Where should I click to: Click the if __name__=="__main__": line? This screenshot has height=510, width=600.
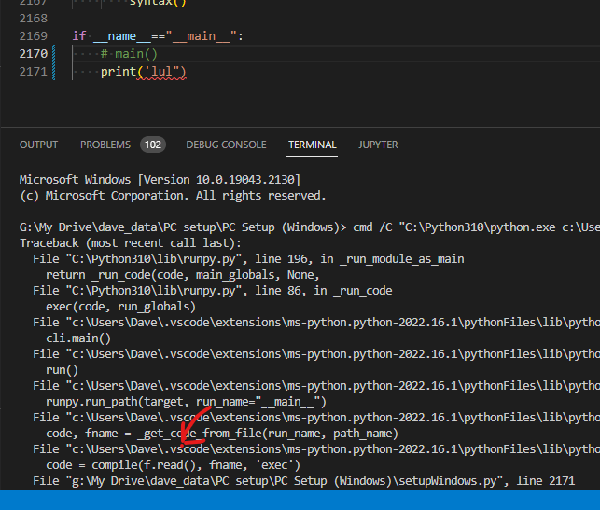[x=158, y=36]
